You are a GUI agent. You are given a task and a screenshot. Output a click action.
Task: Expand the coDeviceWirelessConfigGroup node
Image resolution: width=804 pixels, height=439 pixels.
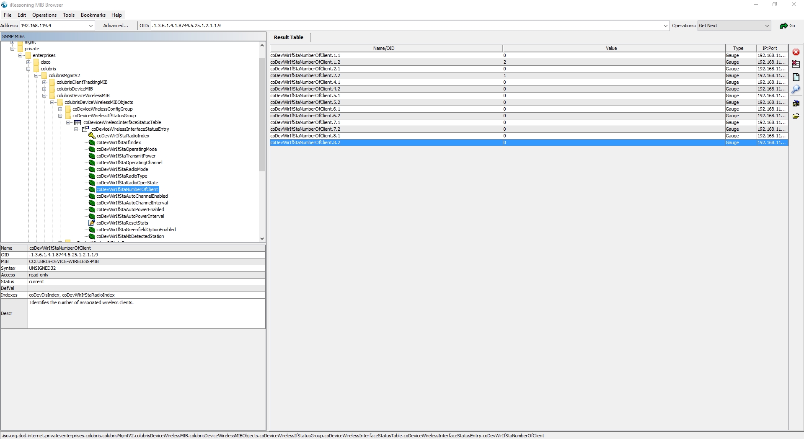(60, 109)
